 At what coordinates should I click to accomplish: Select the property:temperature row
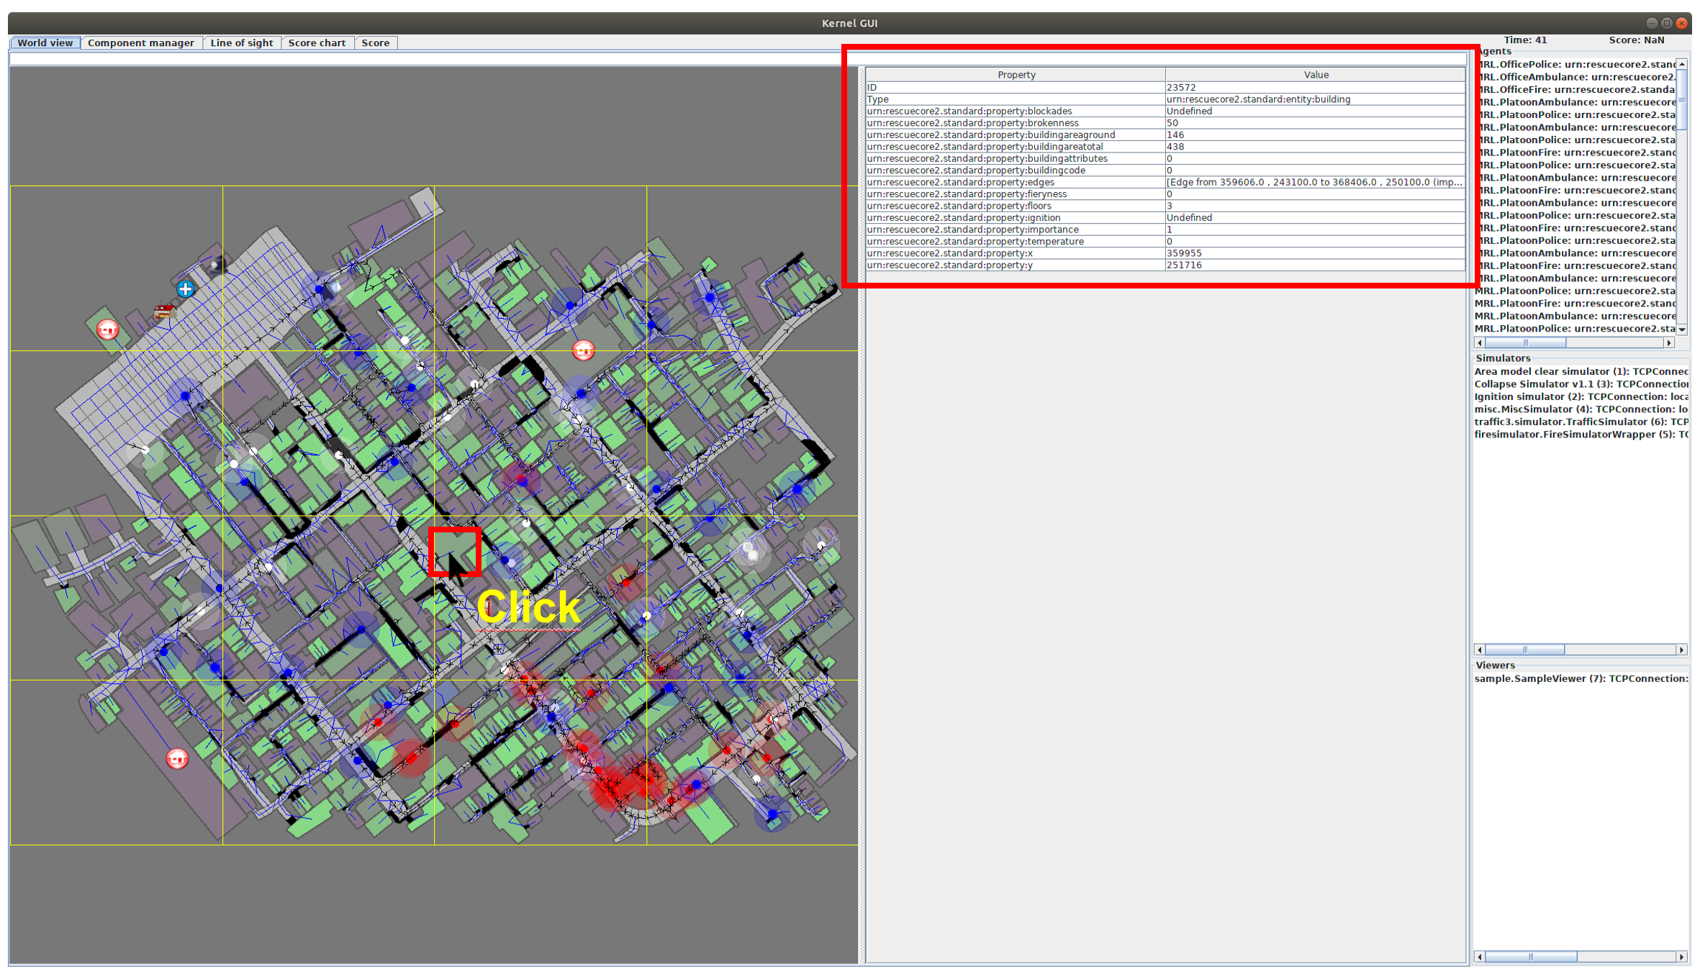tap(1166, 242)
